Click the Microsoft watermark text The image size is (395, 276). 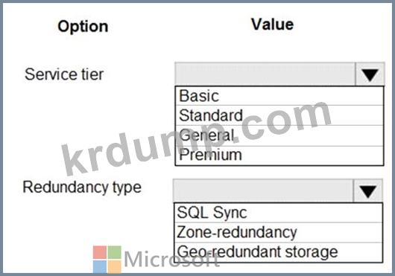click(x=172, y=260)
